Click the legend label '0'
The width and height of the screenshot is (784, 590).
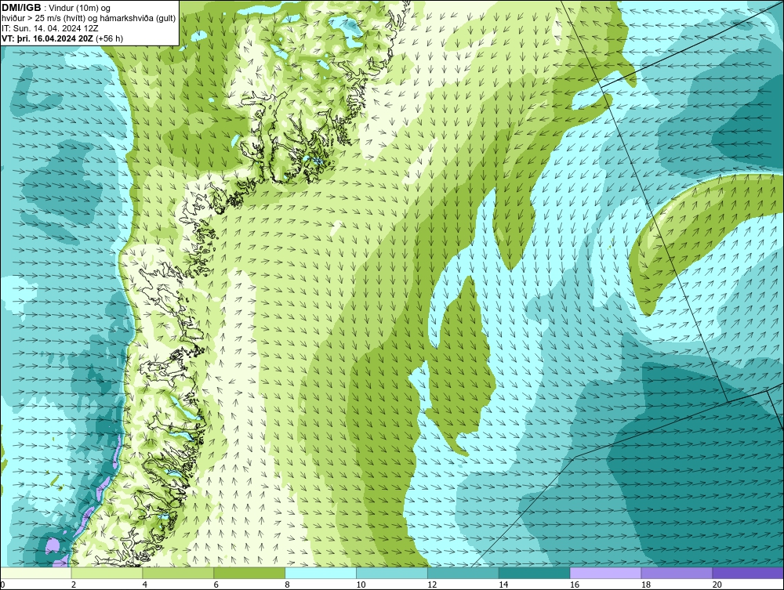click(x=3, y=585)
